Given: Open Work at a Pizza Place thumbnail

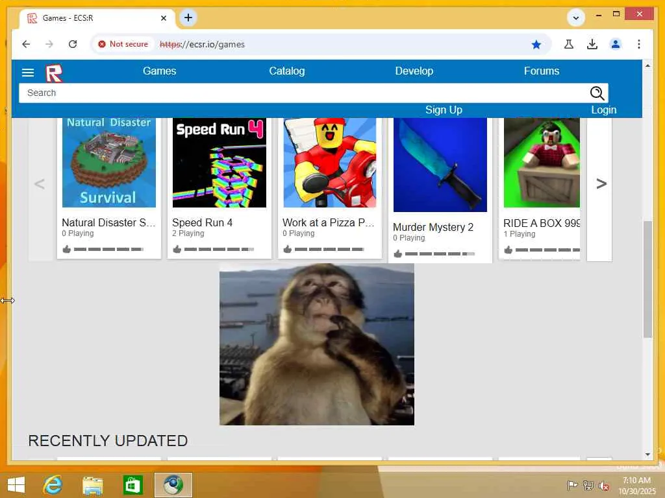Looking at the screenshot, I should click(329, 163).
